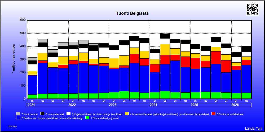Click the y-axis value 400
265x132 pixels.
pyautogui.click(x=23, y=46)
